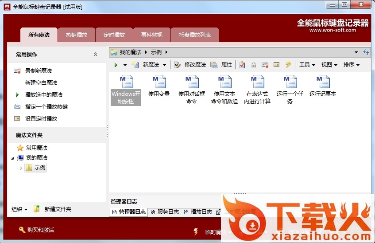Select the Windows开始按钮 magic file

point(126,90)
